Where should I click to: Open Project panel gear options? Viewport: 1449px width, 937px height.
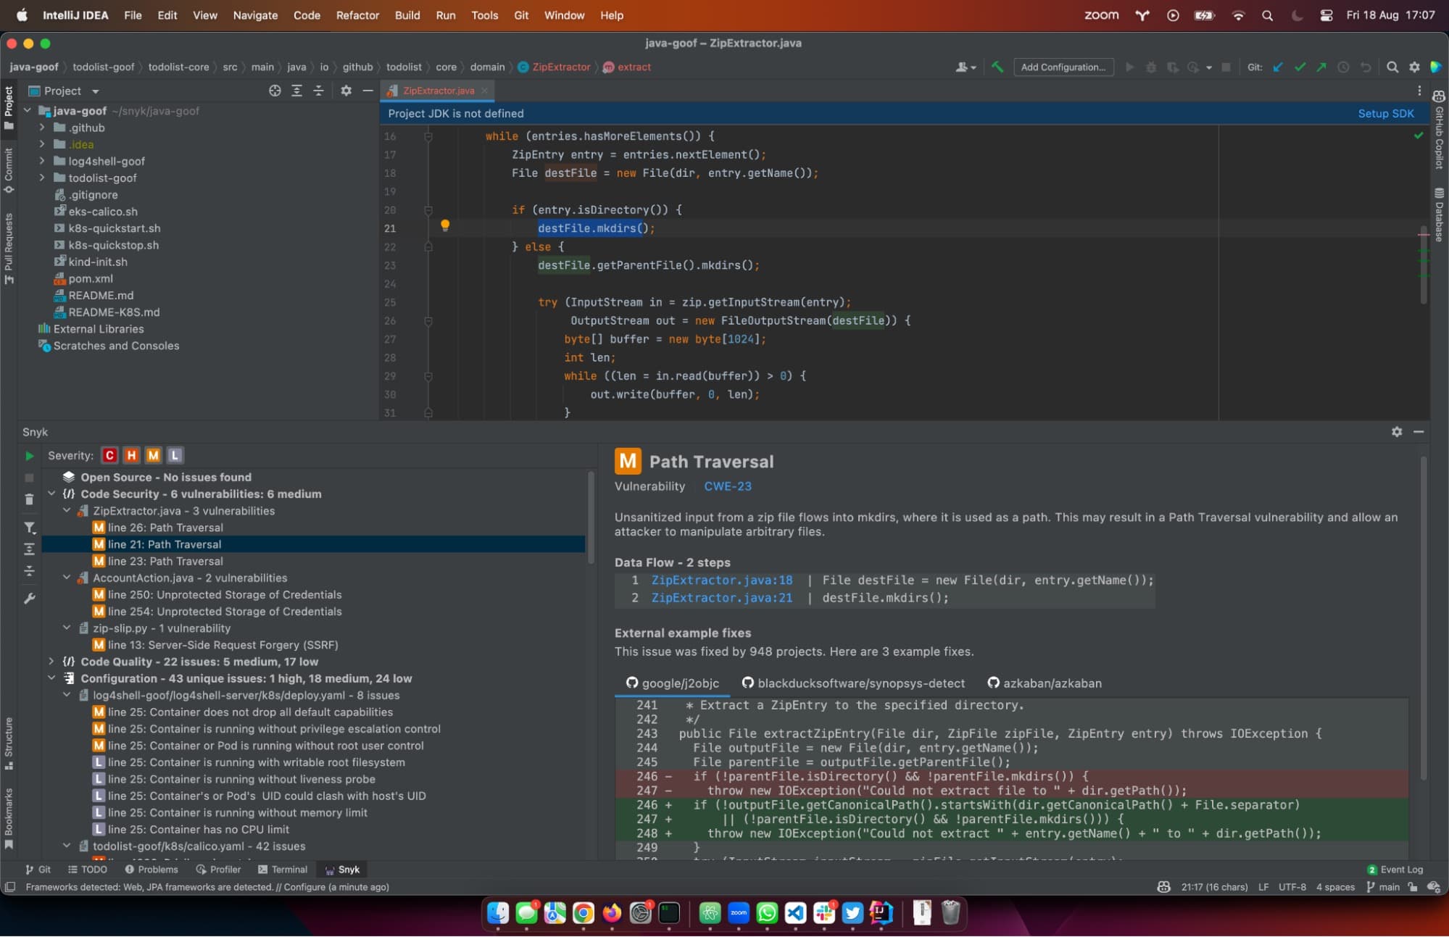pyautogui.click(x=346, y=91)
